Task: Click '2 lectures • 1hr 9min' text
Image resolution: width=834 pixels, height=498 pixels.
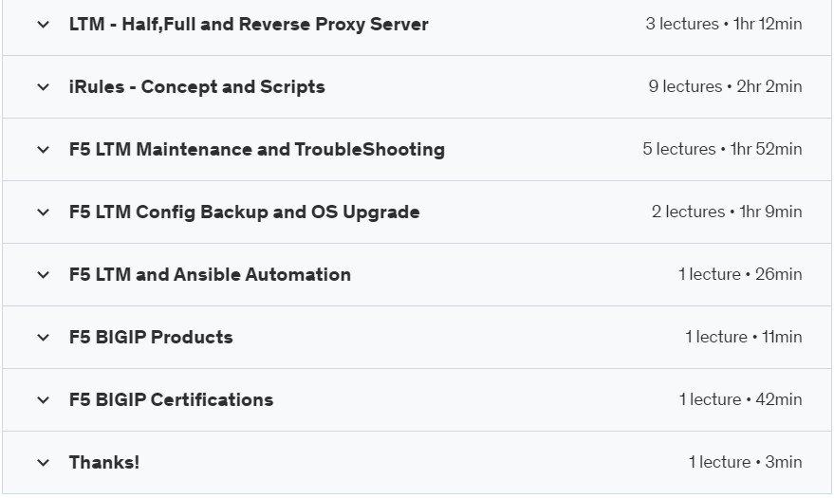Action: click(727, 212)
